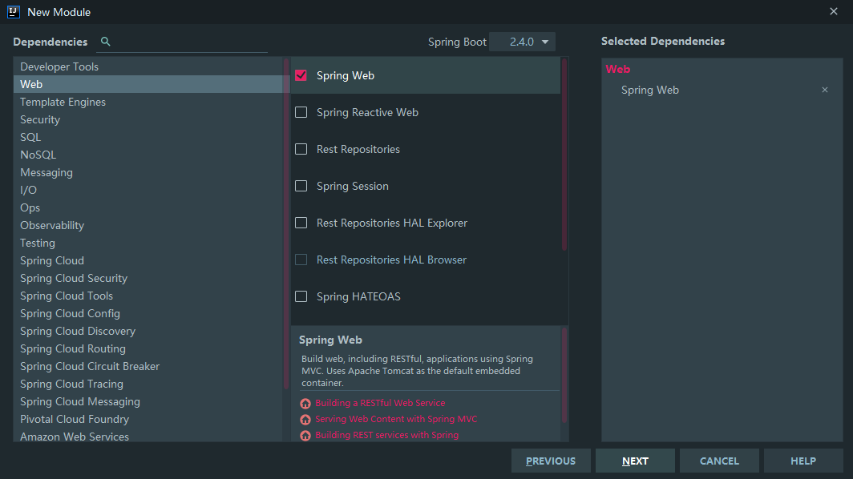Open Serving Web Content with Spring MVC link
This screenshot has height=479, width=853.
click(x=396, y=419)
